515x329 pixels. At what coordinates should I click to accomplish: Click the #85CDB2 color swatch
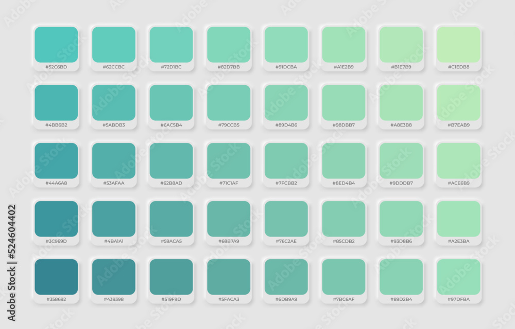point(344,218)
